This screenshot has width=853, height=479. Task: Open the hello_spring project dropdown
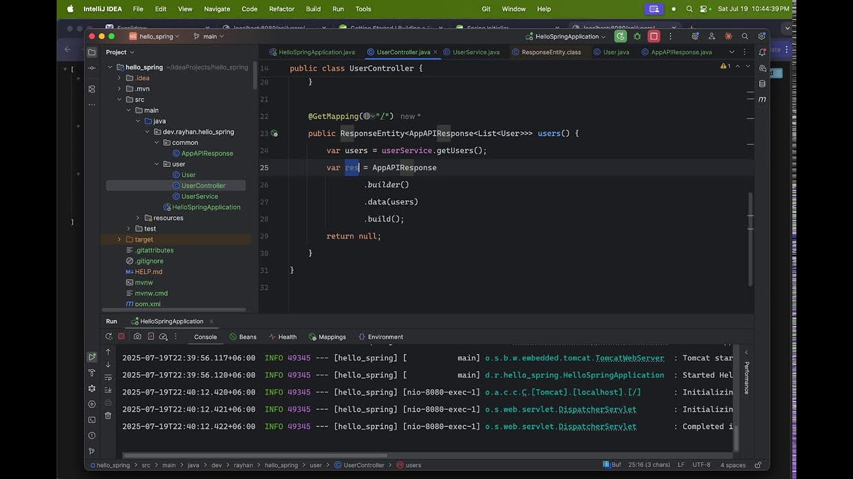pos(155,37)
